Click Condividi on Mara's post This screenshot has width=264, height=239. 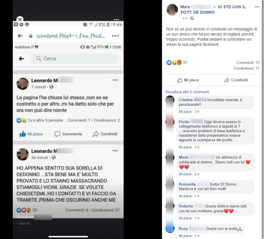click(x=236, y=80)
